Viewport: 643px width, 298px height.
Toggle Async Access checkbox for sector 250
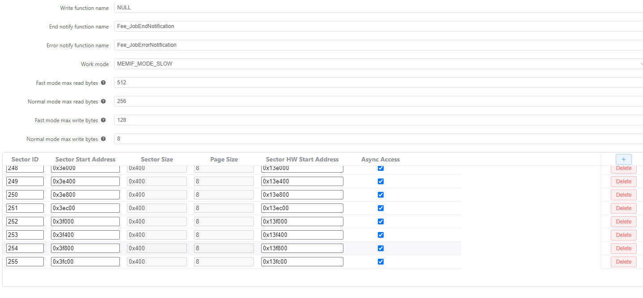[x=381, y=195]
